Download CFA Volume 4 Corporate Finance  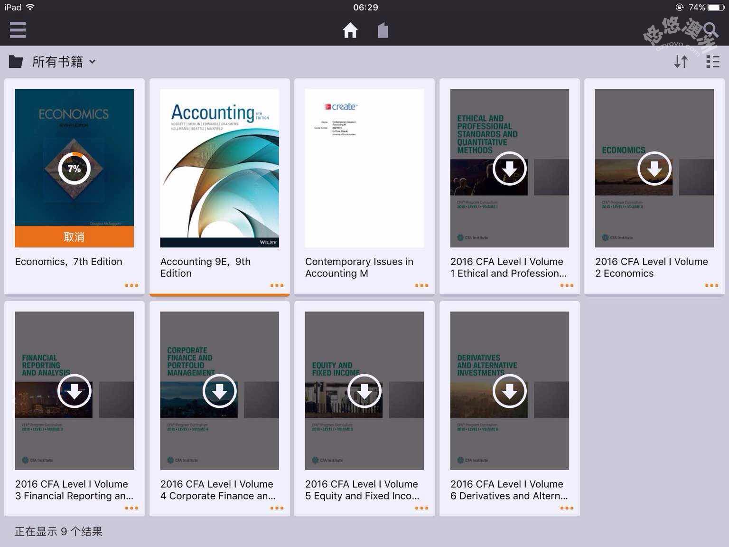219,391
